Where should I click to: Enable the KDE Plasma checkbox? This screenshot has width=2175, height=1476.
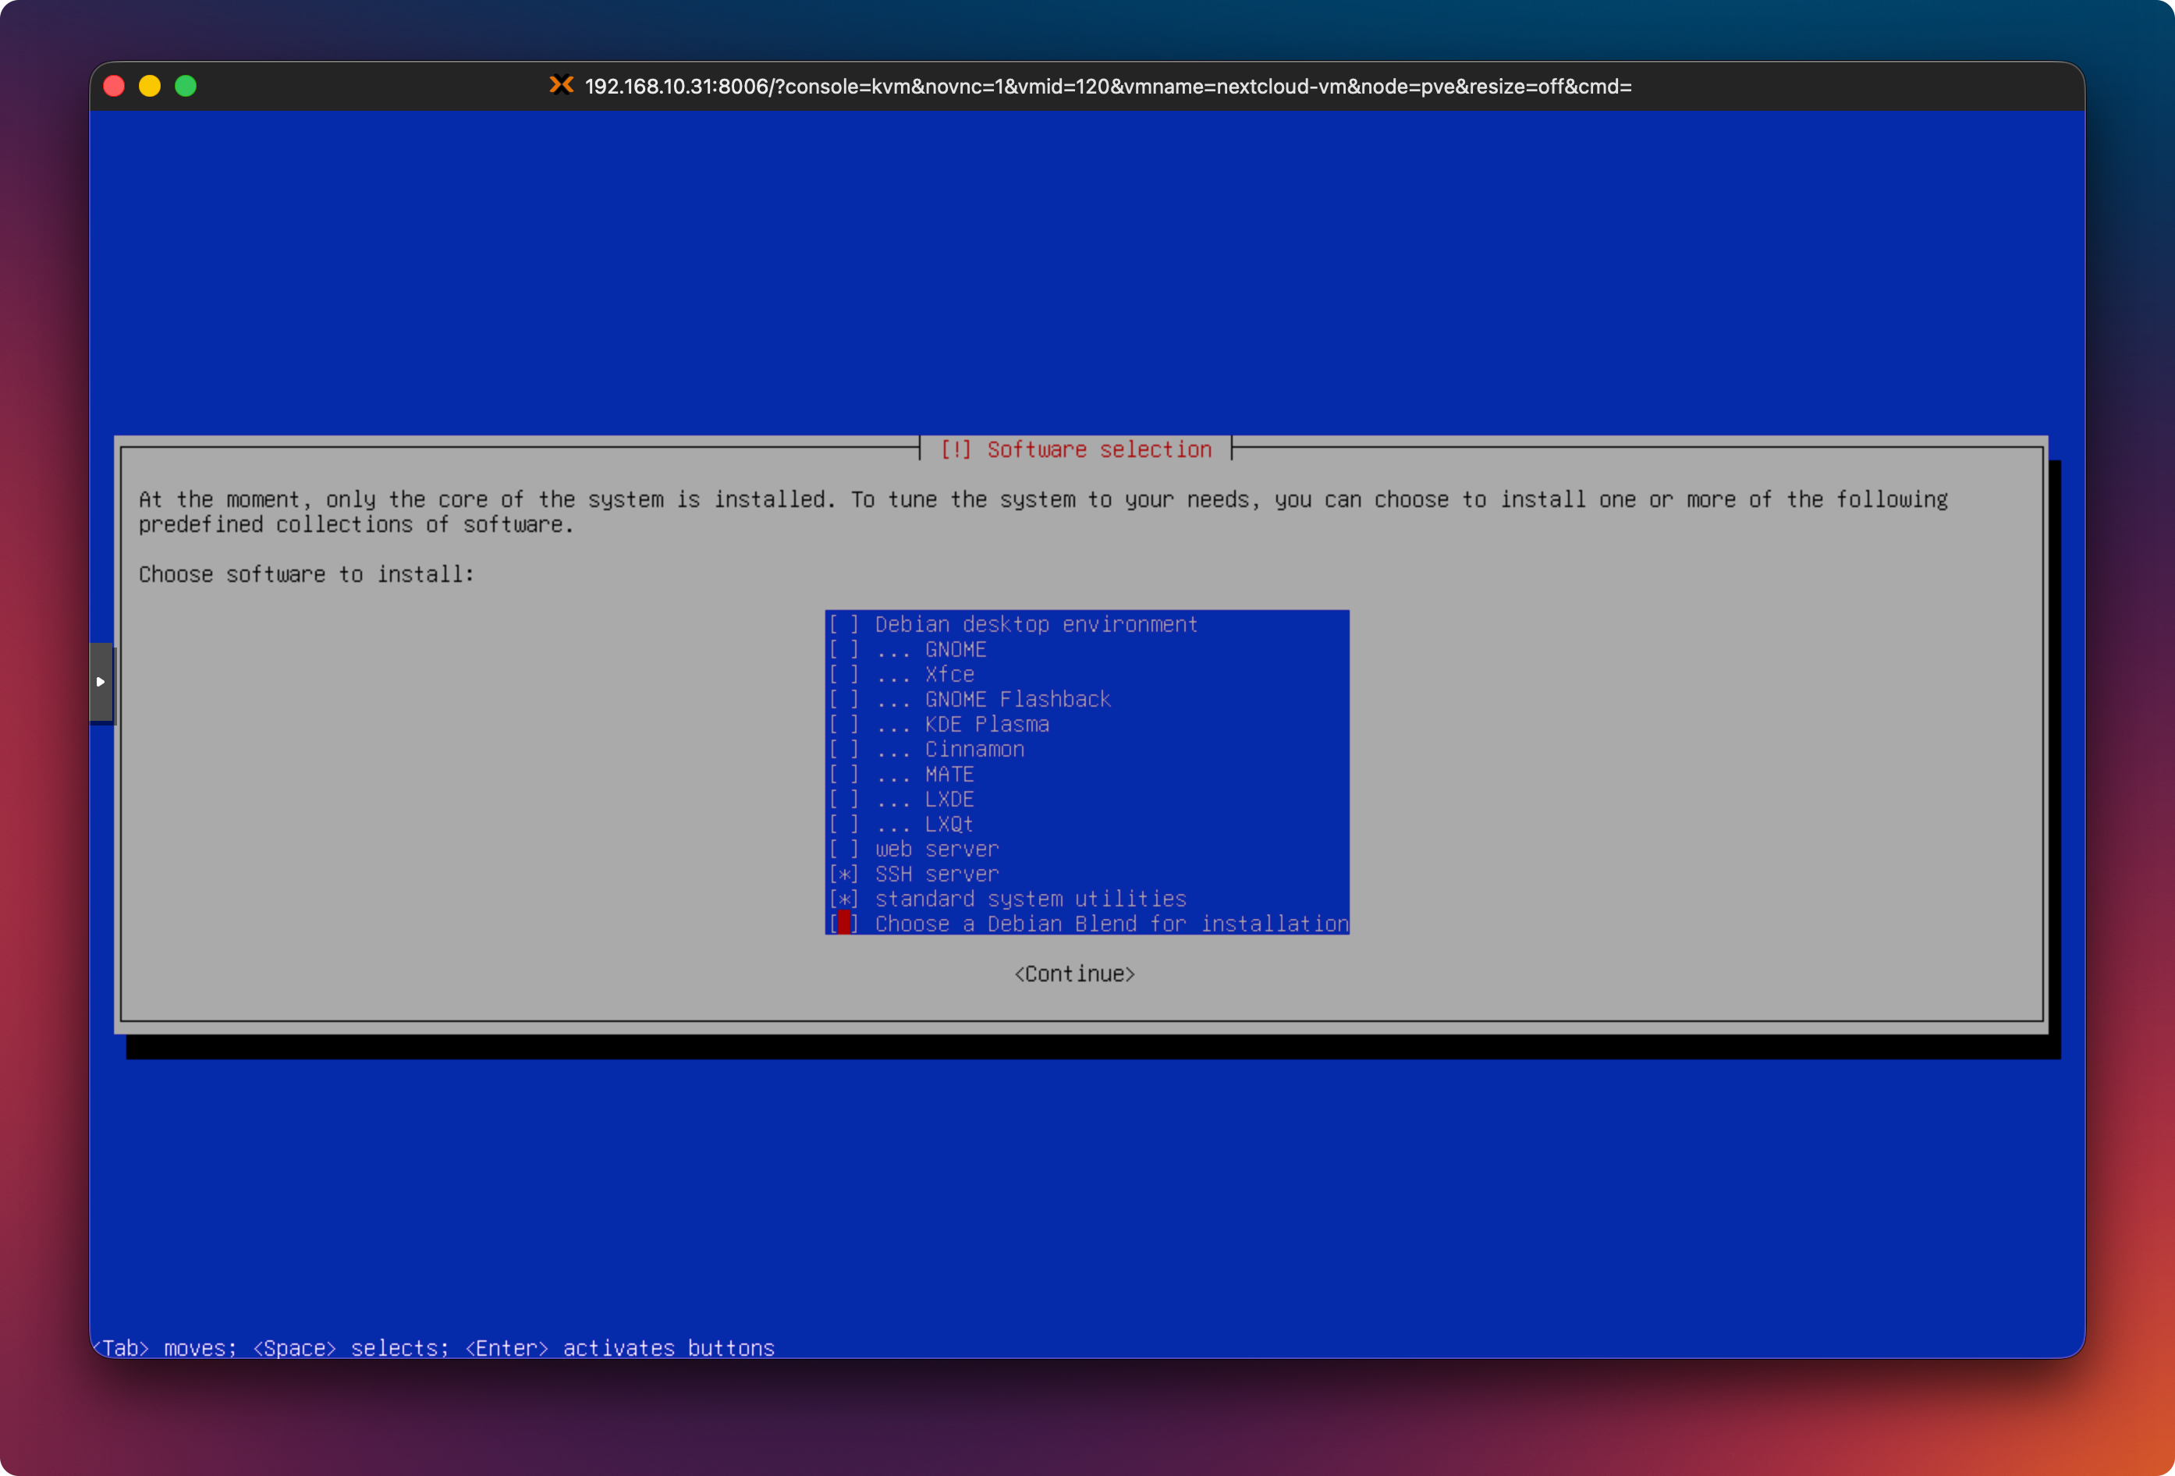tap(843, 725)
